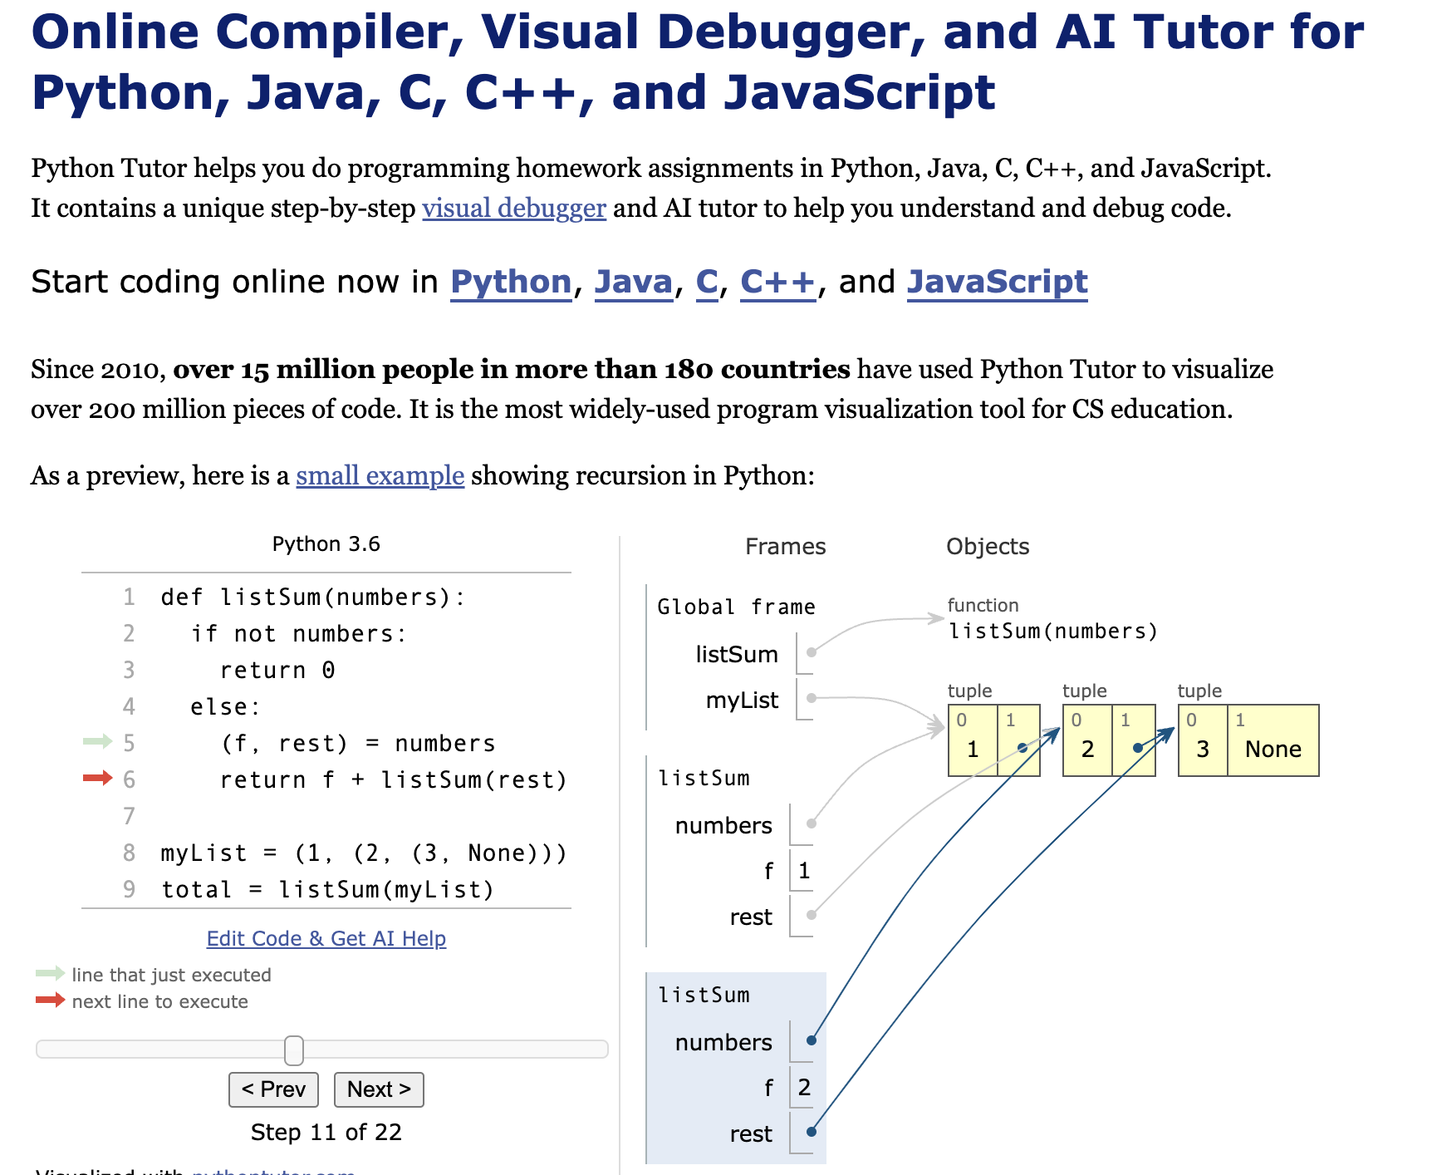Click rest variable in first listSum frame

pyautogui.click(x=751, y=917)
